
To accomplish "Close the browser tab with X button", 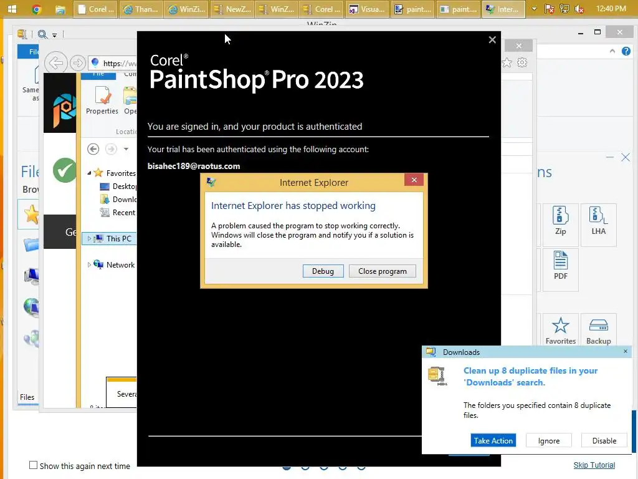I will click(x=519, y=46).
